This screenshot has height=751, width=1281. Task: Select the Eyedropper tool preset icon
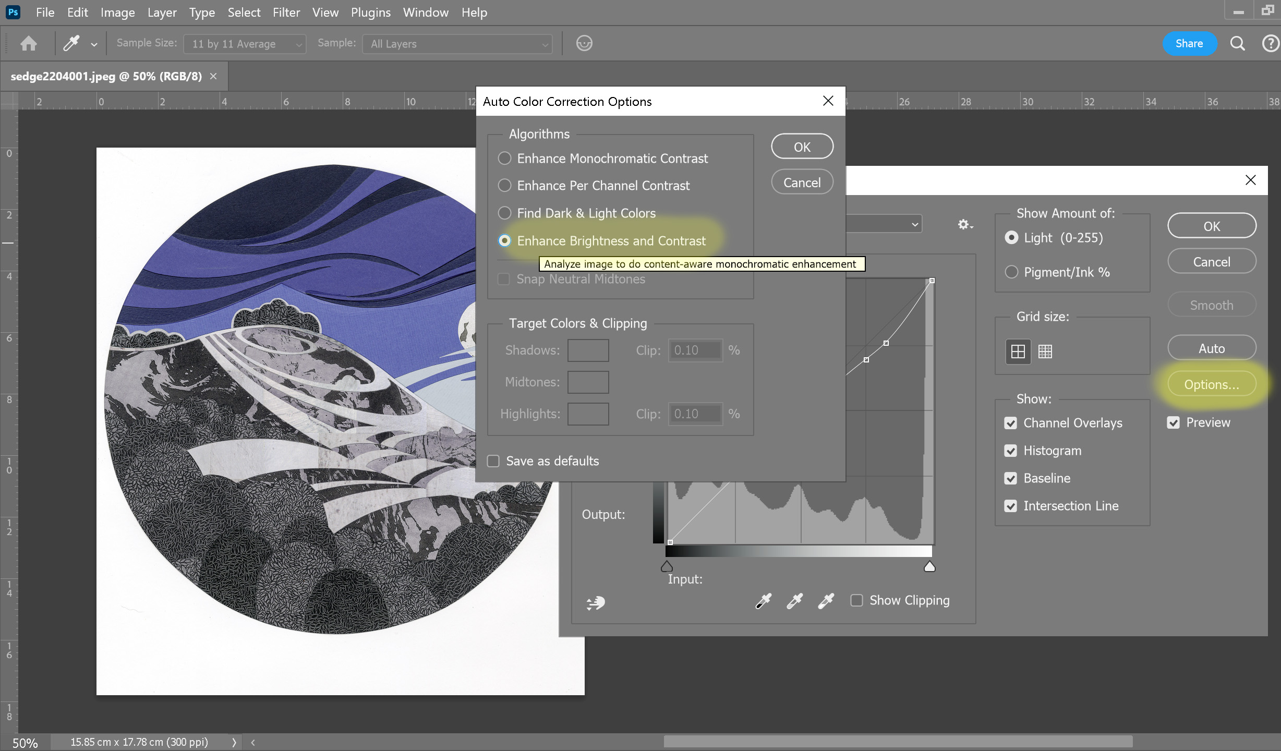tap(71, 43)
